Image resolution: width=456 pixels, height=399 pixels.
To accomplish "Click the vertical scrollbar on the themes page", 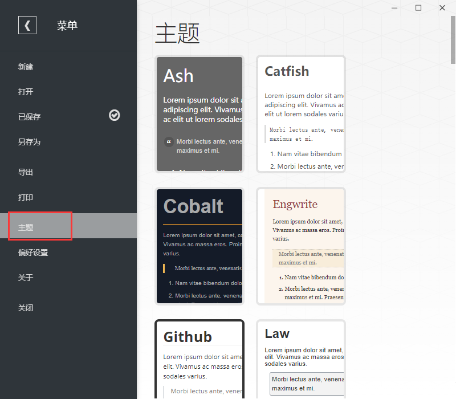I will tap(453, 40).
